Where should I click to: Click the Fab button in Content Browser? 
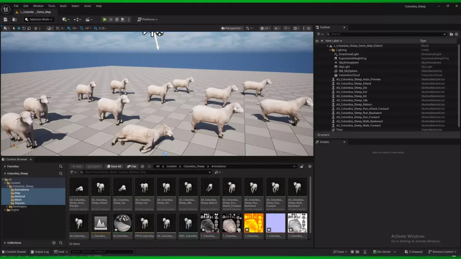click(x=131, y=167)
